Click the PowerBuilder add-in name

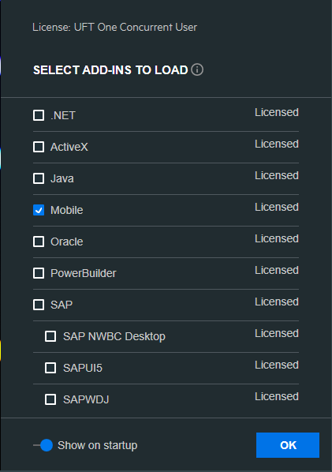coord(84,273)
